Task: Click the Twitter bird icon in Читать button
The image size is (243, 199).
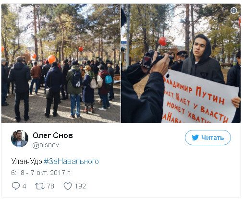Action: click(195, 138)
